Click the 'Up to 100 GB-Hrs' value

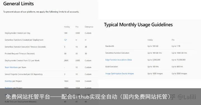click(x=154, y=53)
